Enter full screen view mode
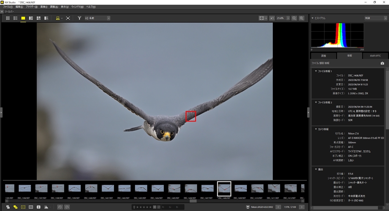Screen dimensions: 389x211 tap(68, 18)
